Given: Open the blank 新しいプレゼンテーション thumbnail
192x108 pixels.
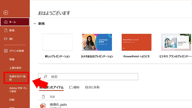Looking at the screenshot, I should pyautogui.click(x=57, y=42).
